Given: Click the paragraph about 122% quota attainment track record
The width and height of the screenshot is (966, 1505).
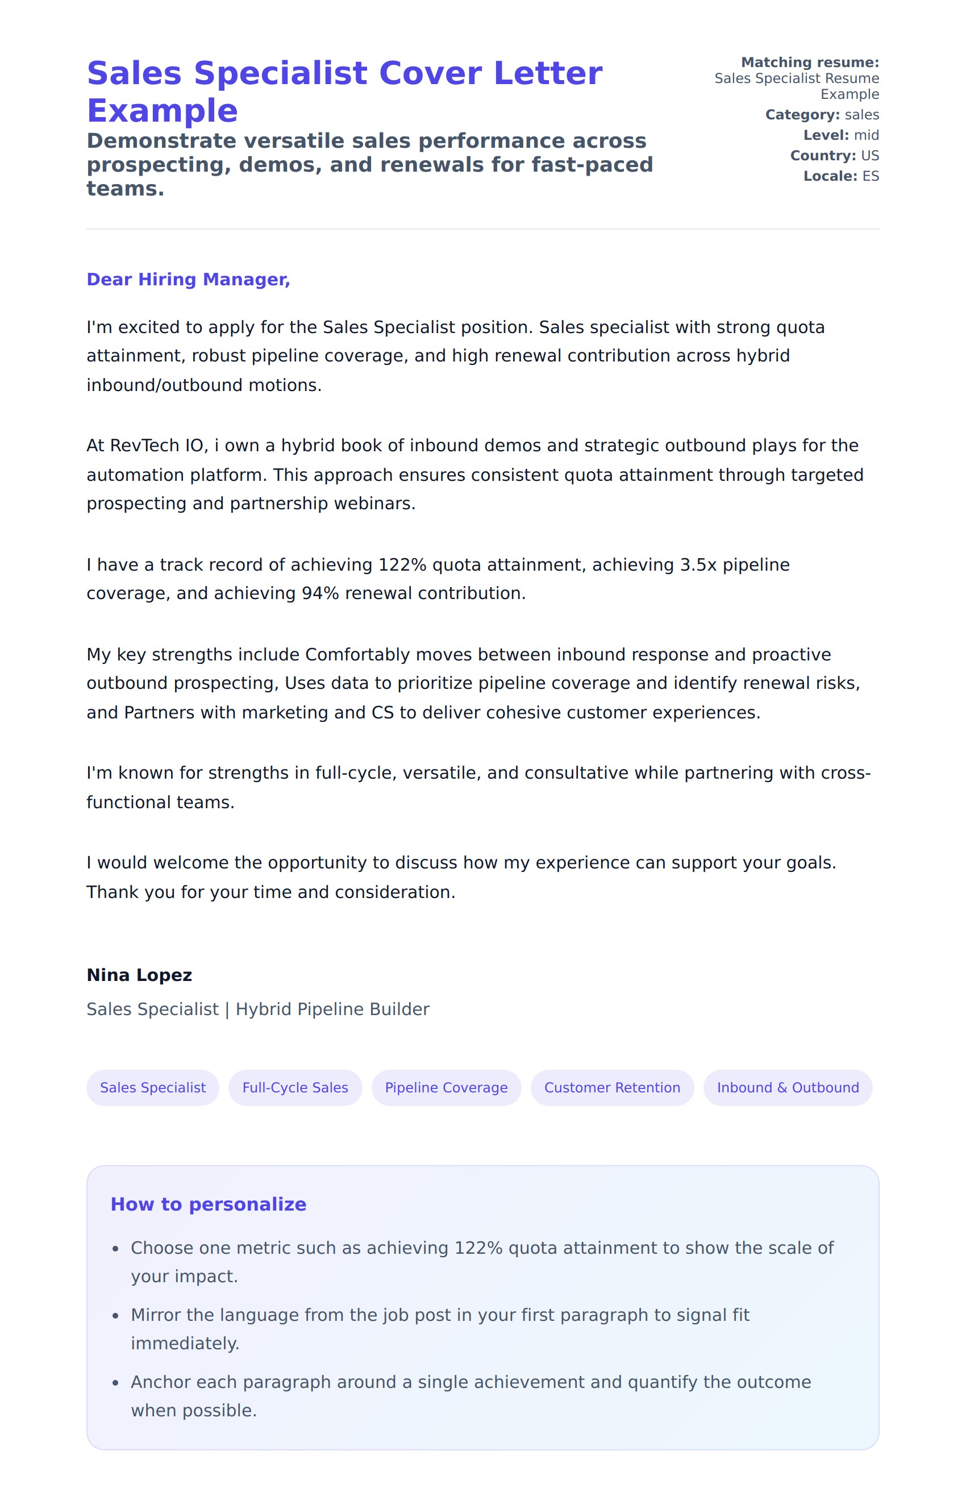Looking at the screenshot, I should 437,579.
